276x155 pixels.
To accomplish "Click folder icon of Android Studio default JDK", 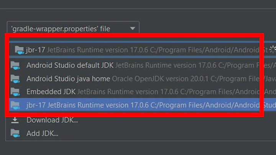I will [x=15, y=66].
